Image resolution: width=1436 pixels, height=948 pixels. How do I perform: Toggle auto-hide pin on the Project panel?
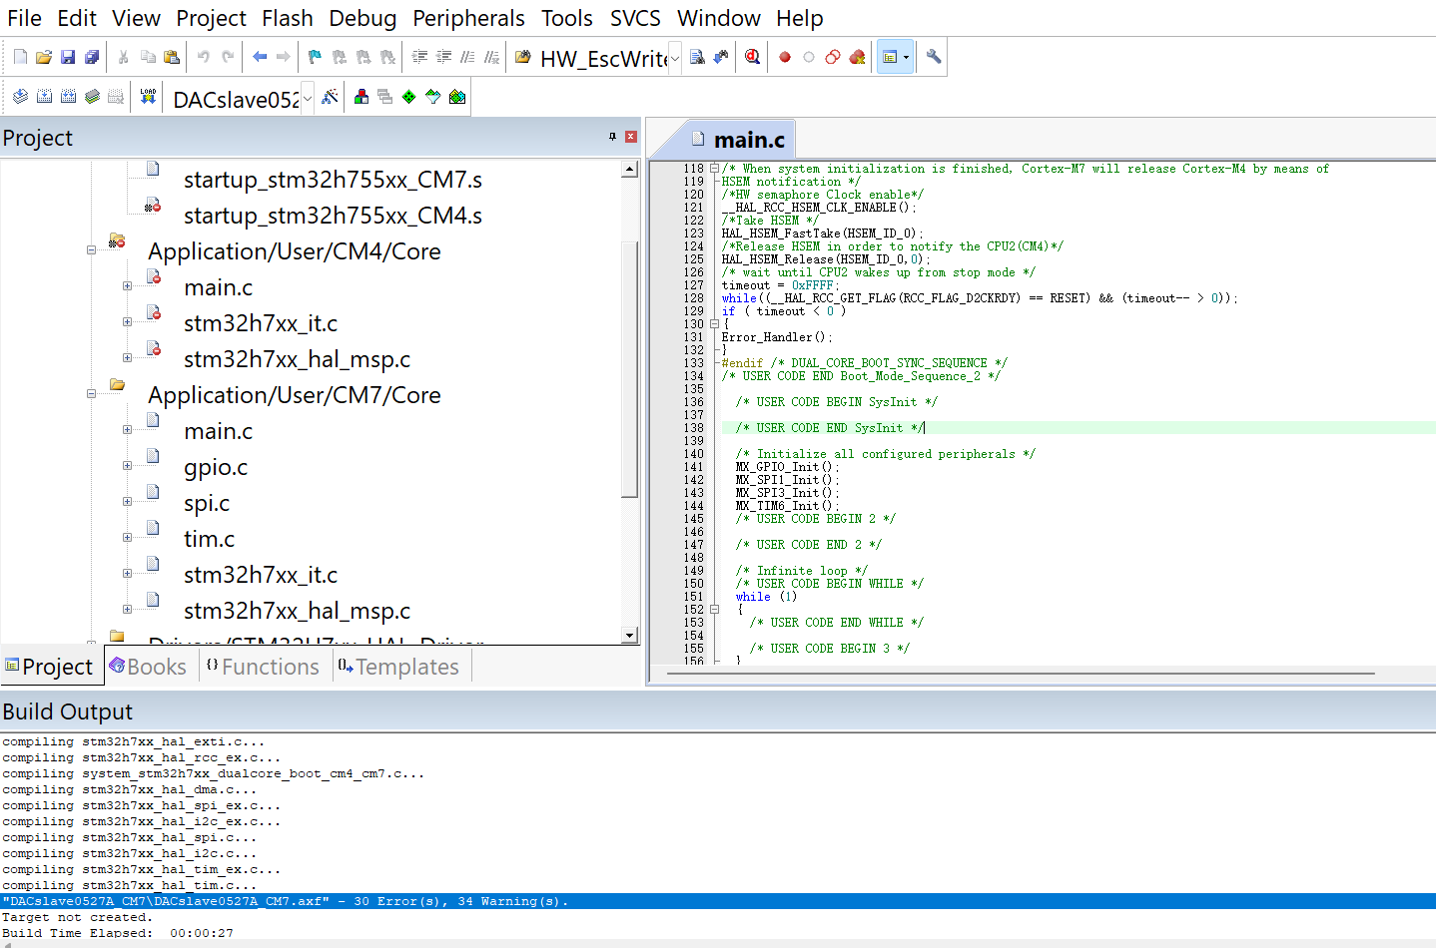tap(612, 137)
